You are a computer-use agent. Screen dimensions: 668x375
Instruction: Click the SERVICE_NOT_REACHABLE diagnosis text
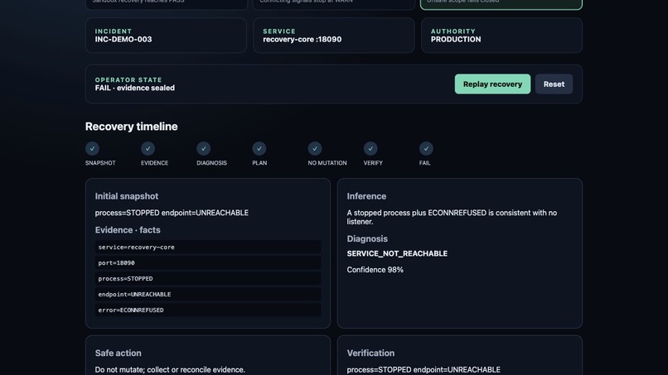(x=397, y=253)
